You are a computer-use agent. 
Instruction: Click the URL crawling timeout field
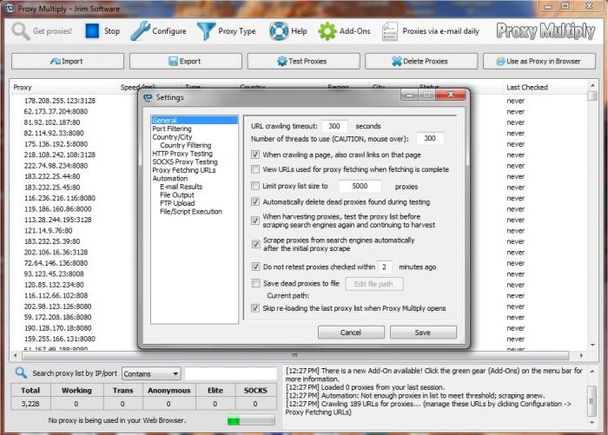(x=334, y=126)
